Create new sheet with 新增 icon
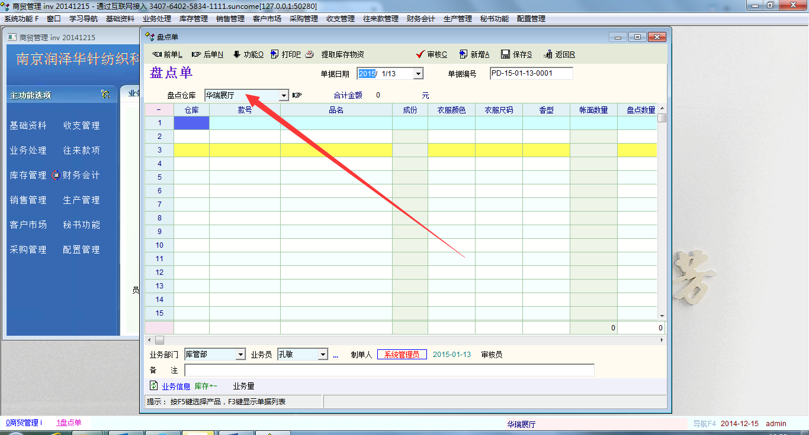The image size is (809, 435). [x=463, y=54]
